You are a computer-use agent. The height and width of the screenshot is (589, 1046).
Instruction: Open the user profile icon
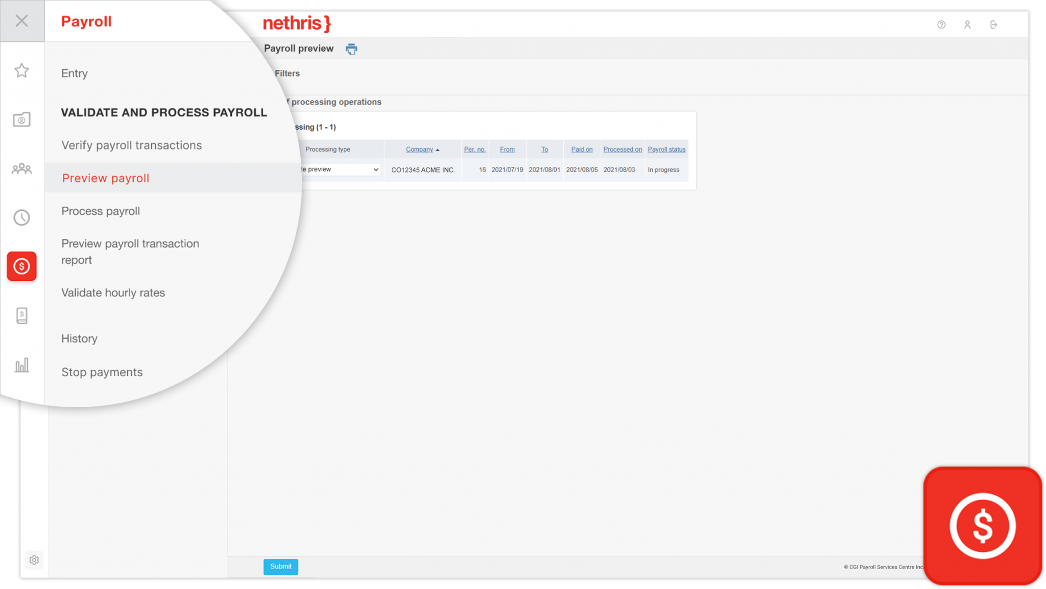967,24
